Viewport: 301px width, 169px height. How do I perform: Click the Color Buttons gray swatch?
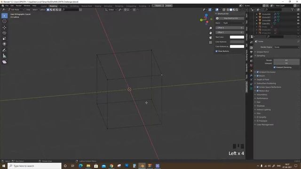[x=237, y=42]
